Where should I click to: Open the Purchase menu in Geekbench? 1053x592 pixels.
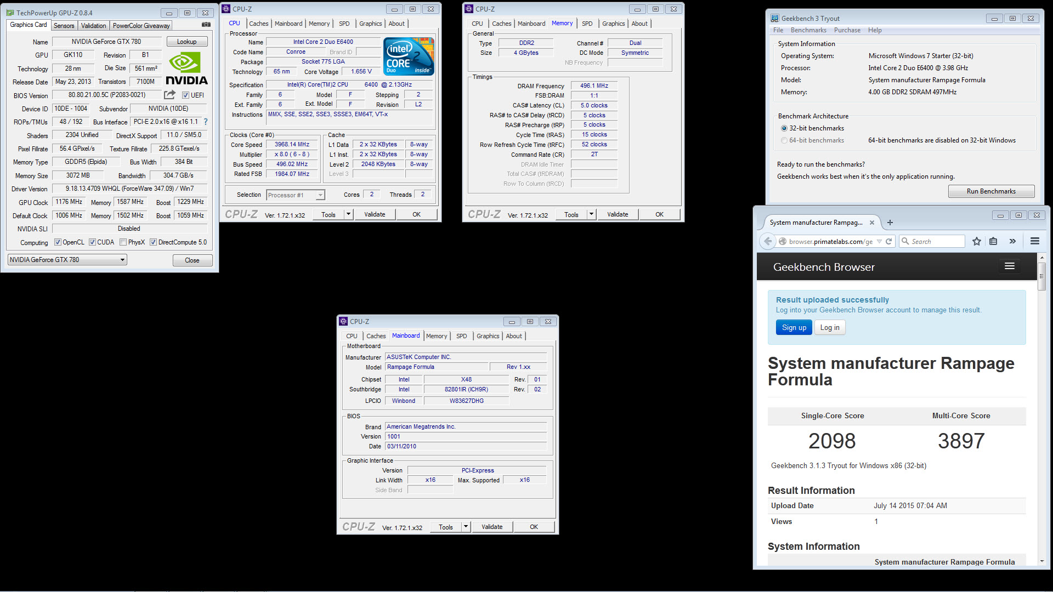click(x=847, y=30)
